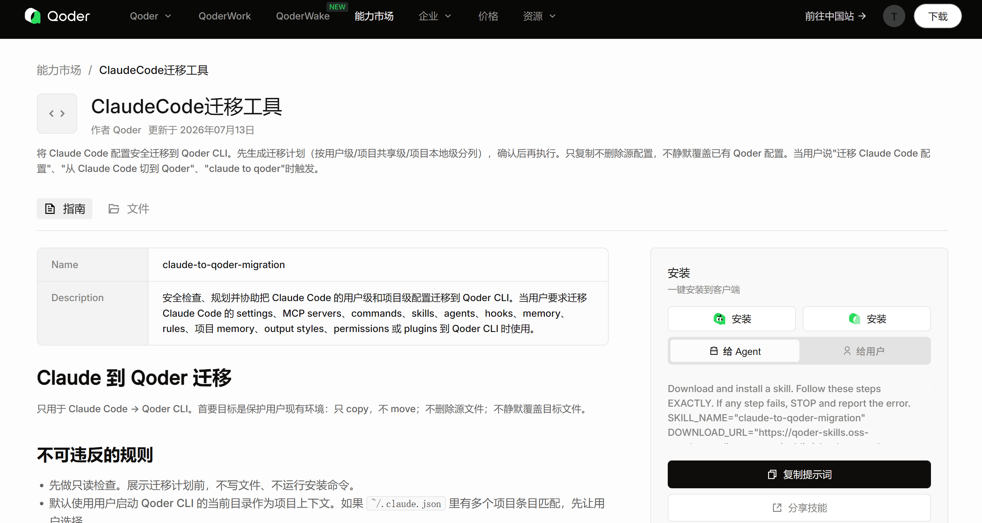This screenshot has width=982, height=523.
Task: Expand the 企业 dropdown
Action: click(435, 16)
